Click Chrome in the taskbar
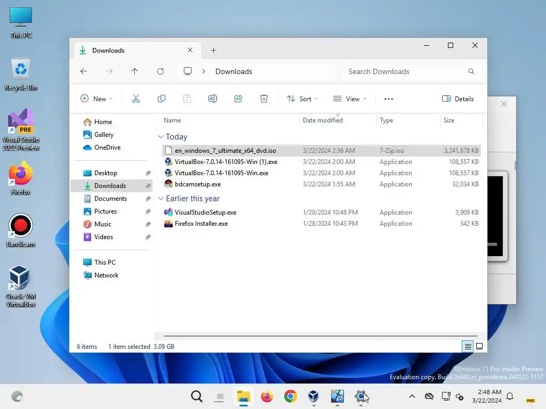The height and width of the screenshot is (409, 546). (x=291, y=396)
